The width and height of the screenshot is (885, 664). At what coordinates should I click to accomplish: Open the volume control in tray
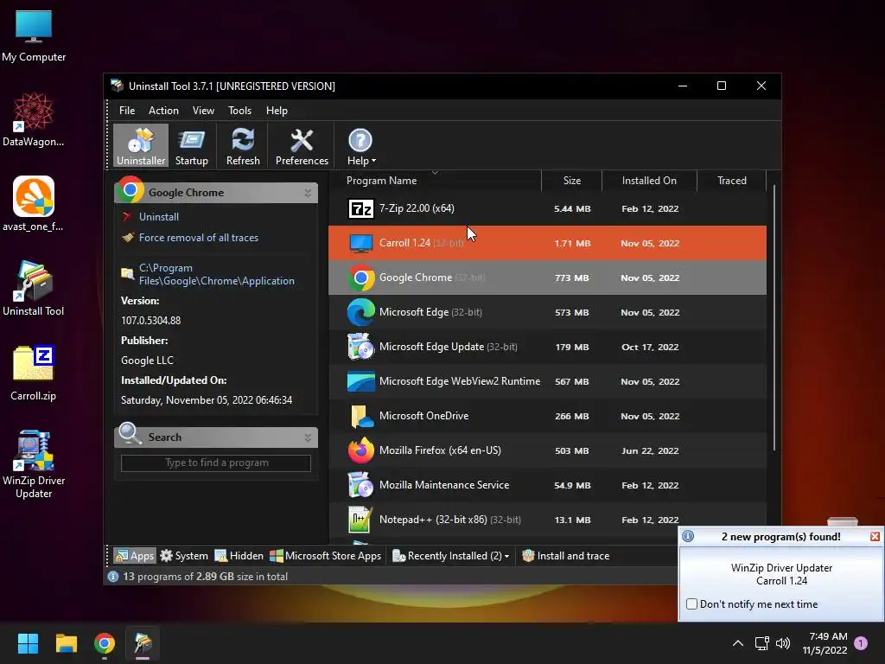coord(783,643)
